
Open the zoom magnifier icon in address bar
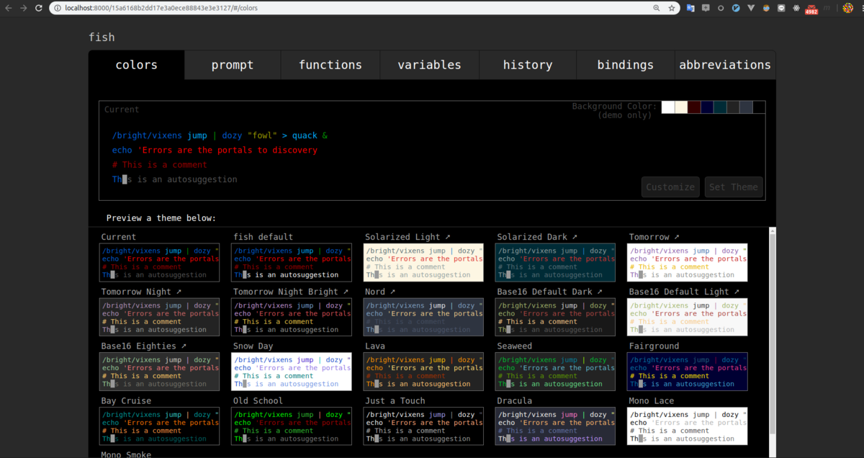pyautogui.click(x=657, y=8)
